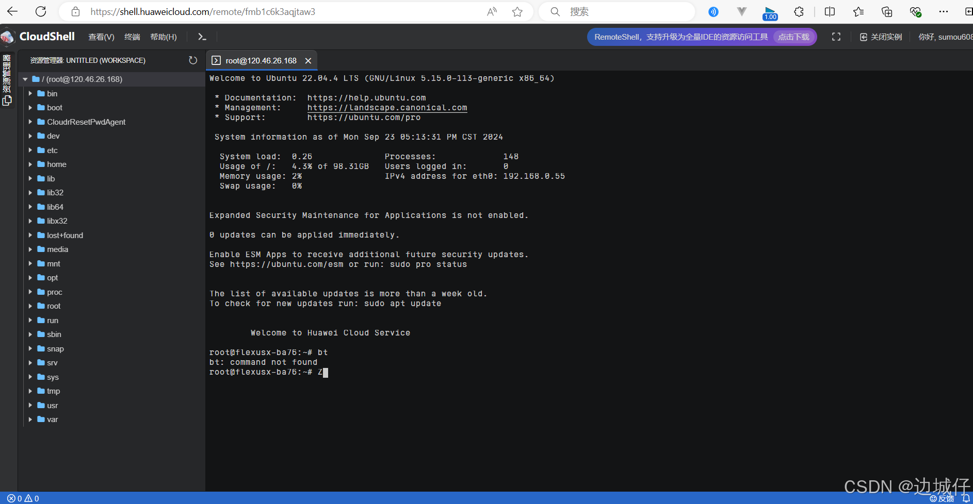This screenshot has width=973, height=504.
Task: Open the browser extensions puzzle icon
Action: click(x=799, y=11)
